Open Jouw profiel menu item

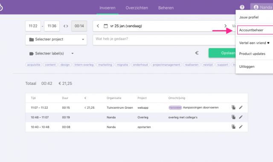point(254,17)
